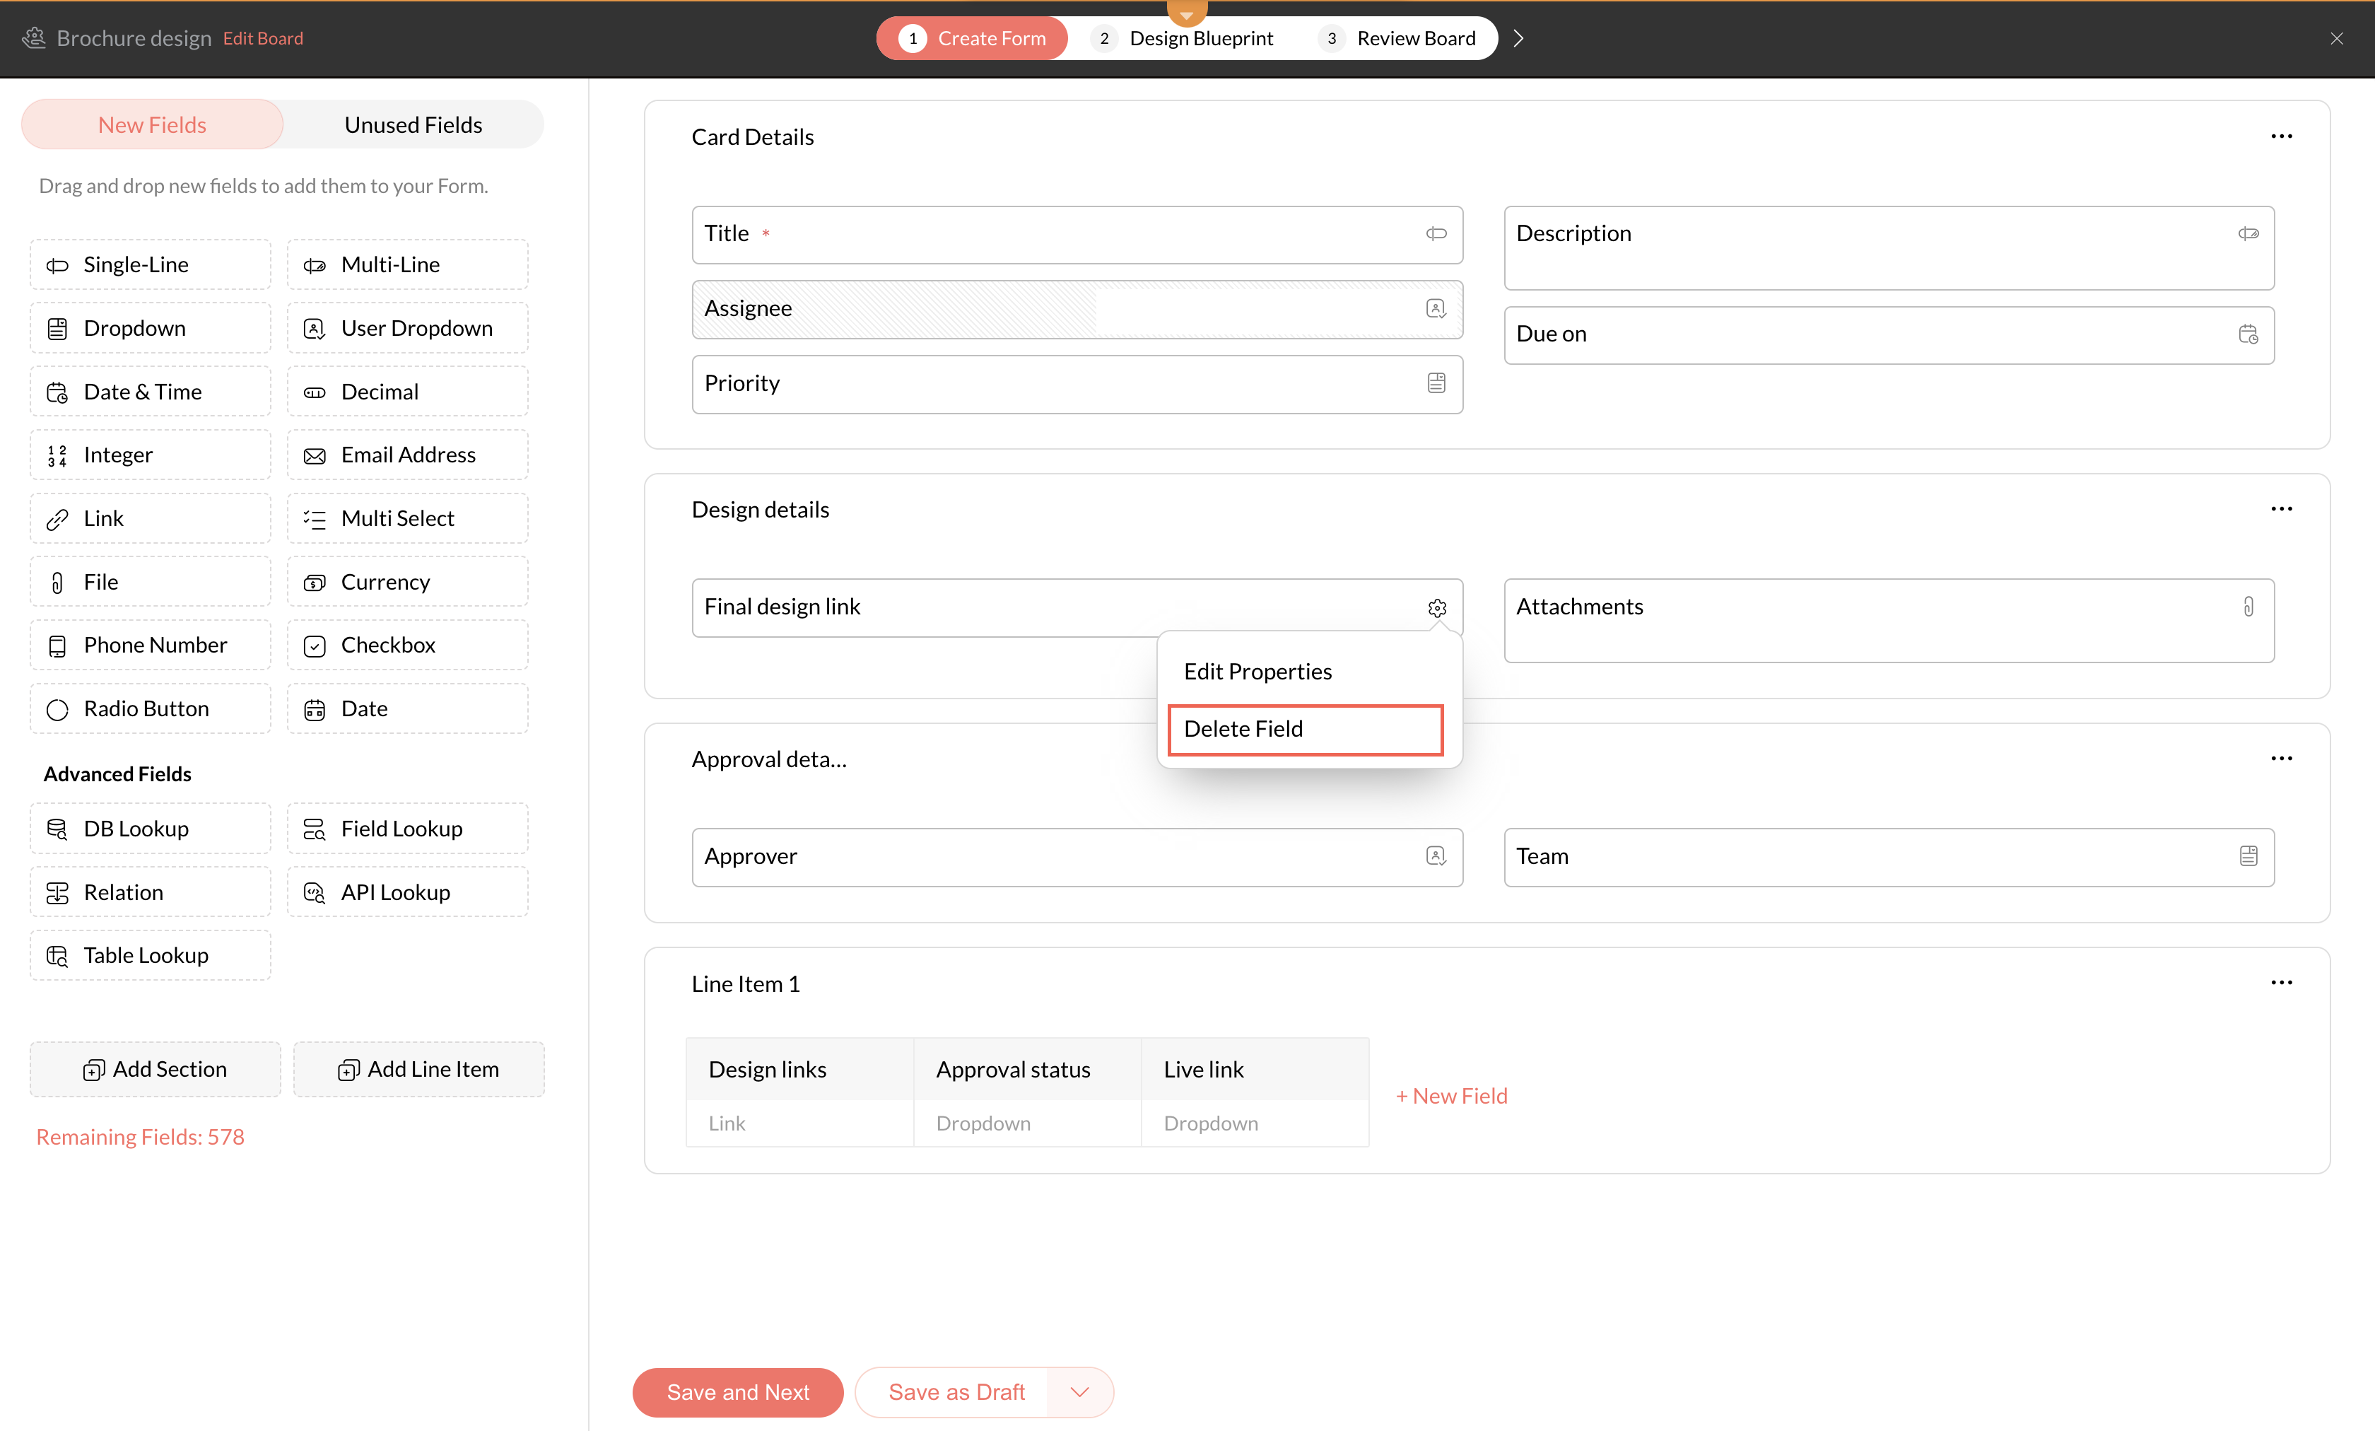Open the Card Details section options menu
2375x1431 pixels.
[x=2280, y=136]
